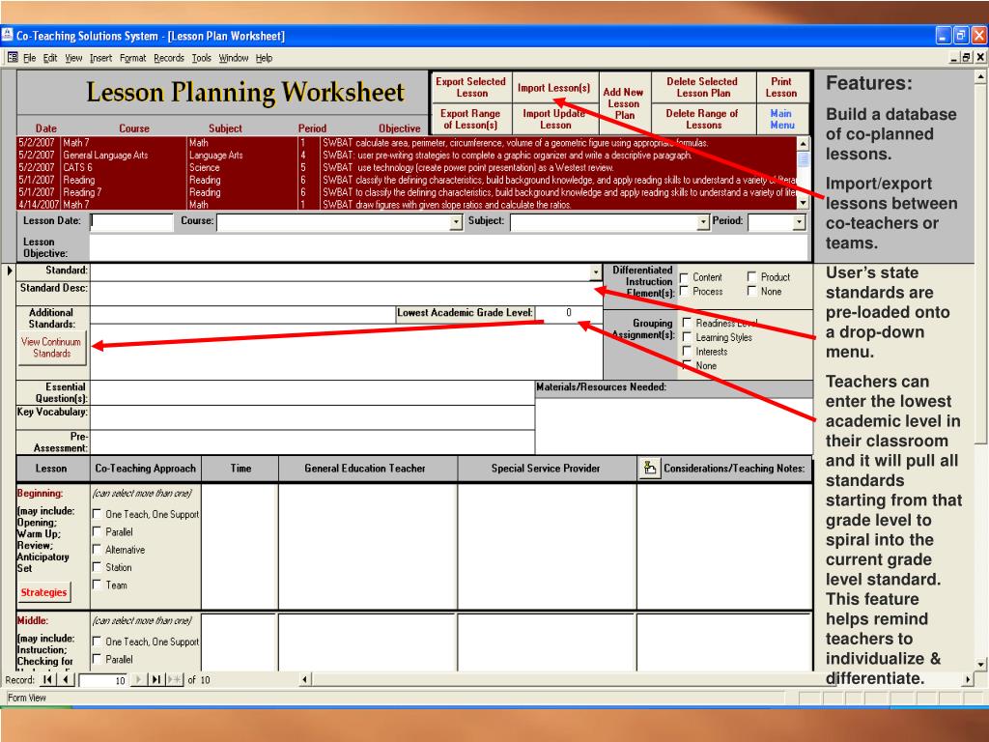Check the Product differentiated instruction box
Viewport: 989px width, 742px height.
point(751,276)
